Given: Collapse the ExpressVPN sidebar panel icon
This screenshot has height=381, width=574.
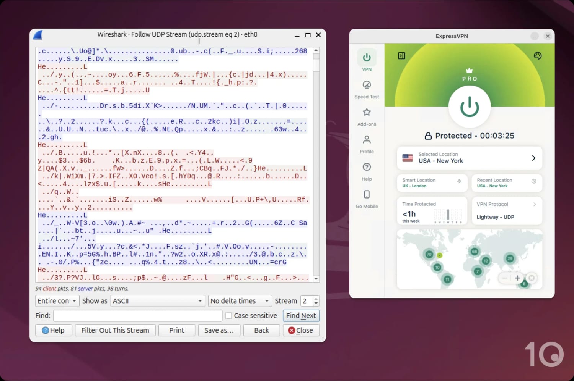Looking at the screenshot, I should click(401, 56).
